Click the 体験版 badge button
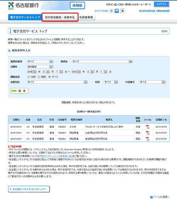 [77, 5]
